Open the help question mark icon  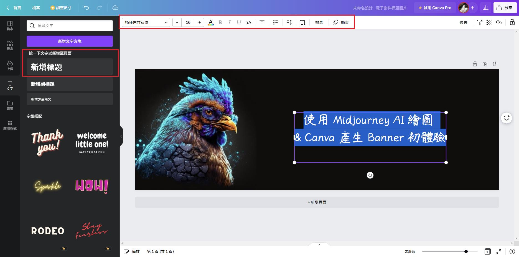[512, 251]
